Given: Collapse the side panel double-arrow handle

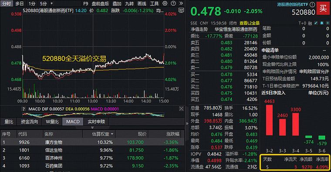Looking at the screenshot, I should (x=187, y=124).
